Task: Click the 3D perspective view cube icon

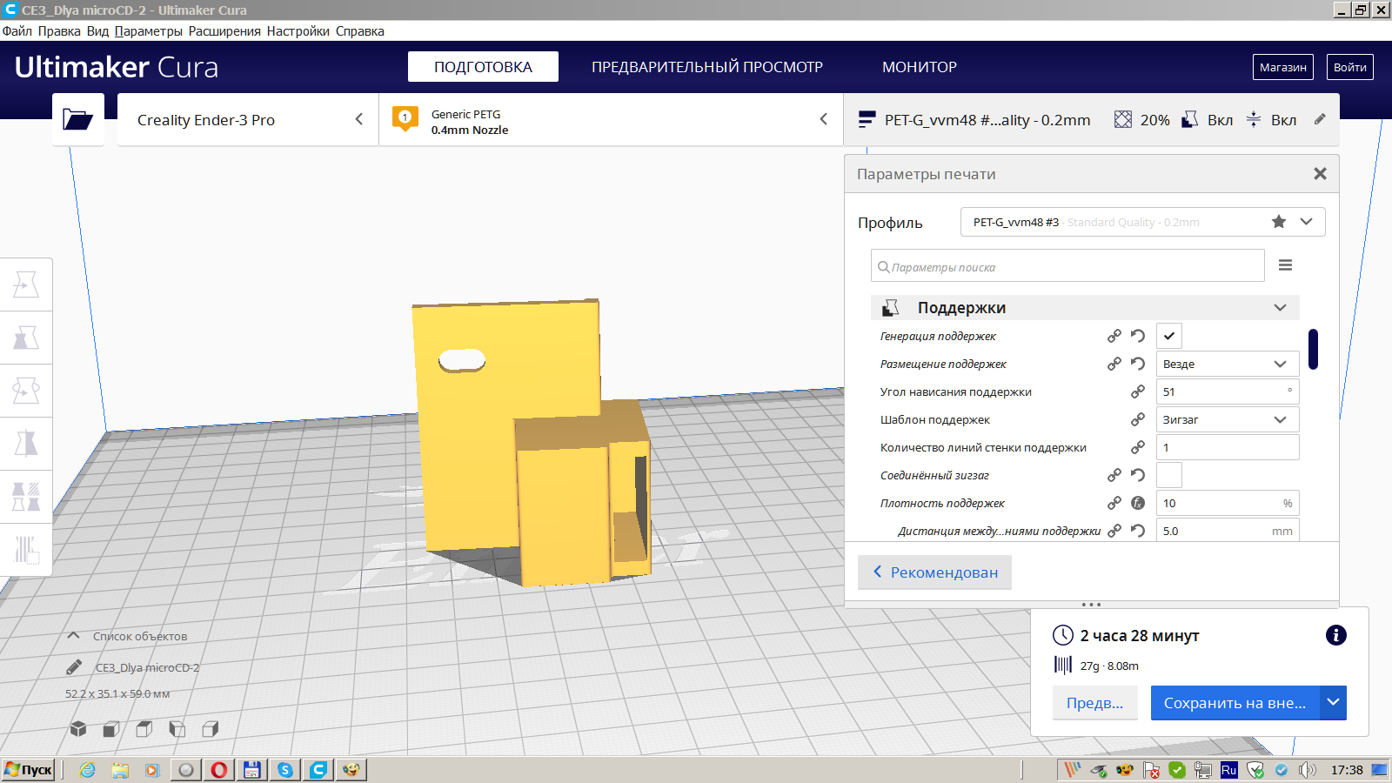Action: point(78,729)
